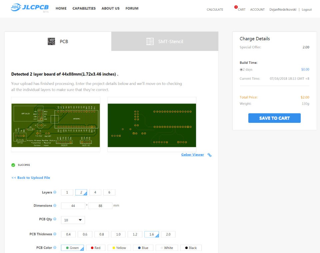Viewport: 320px width, 253px height.
Task: Click the width dimension field showing 44
Action: click(x=73, y=206)
